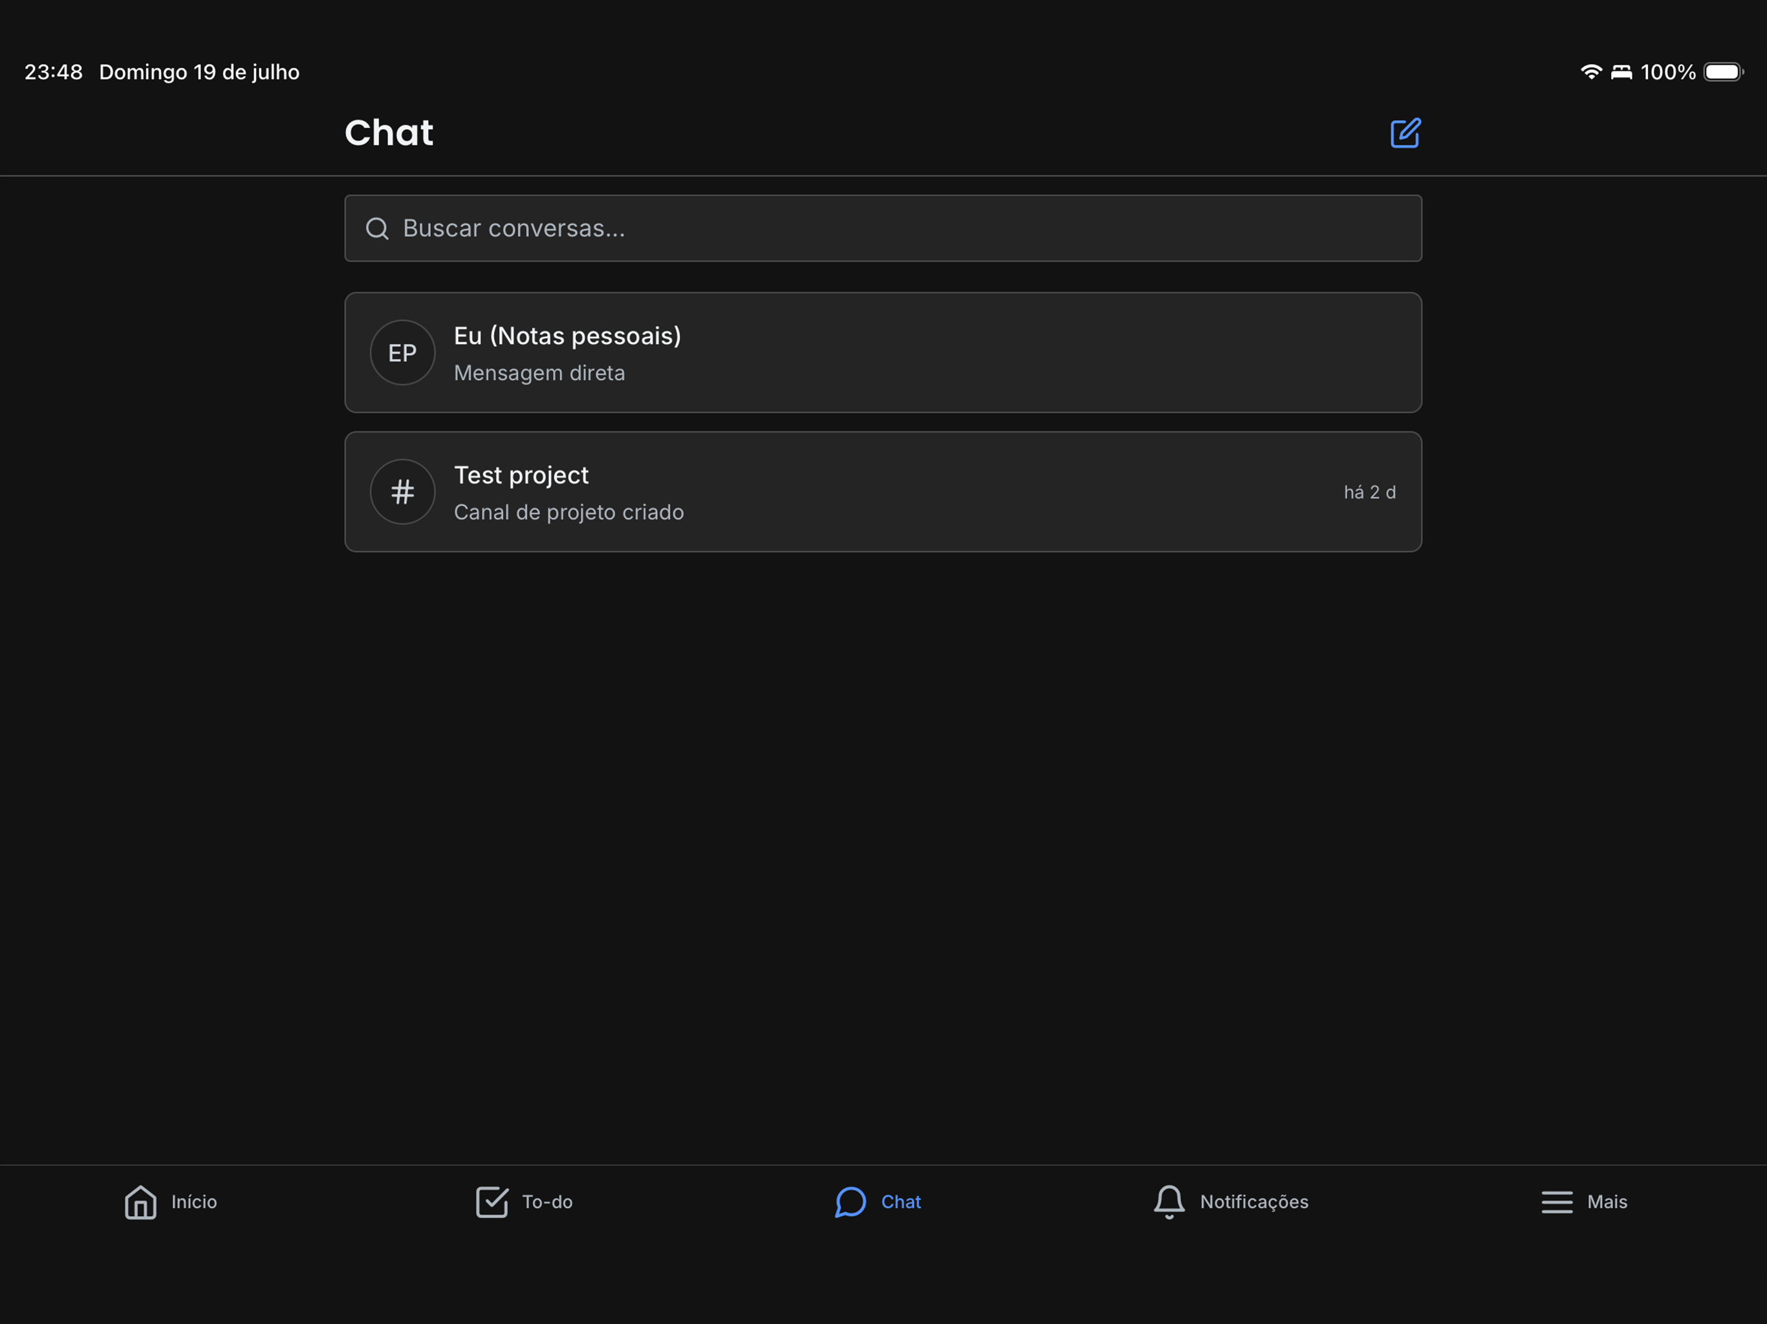Viewport: 1767px width, 1324px height.
Task: Click the battery indicator icon
Action: [1724, 72]
